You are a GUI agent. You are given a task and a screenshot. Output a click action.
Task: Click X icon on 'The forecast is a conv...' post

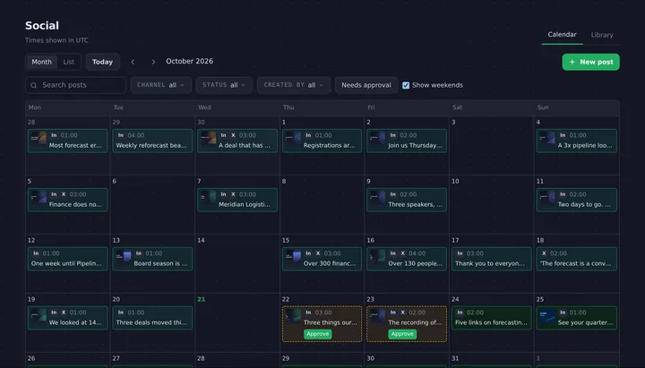coord(544,253)
